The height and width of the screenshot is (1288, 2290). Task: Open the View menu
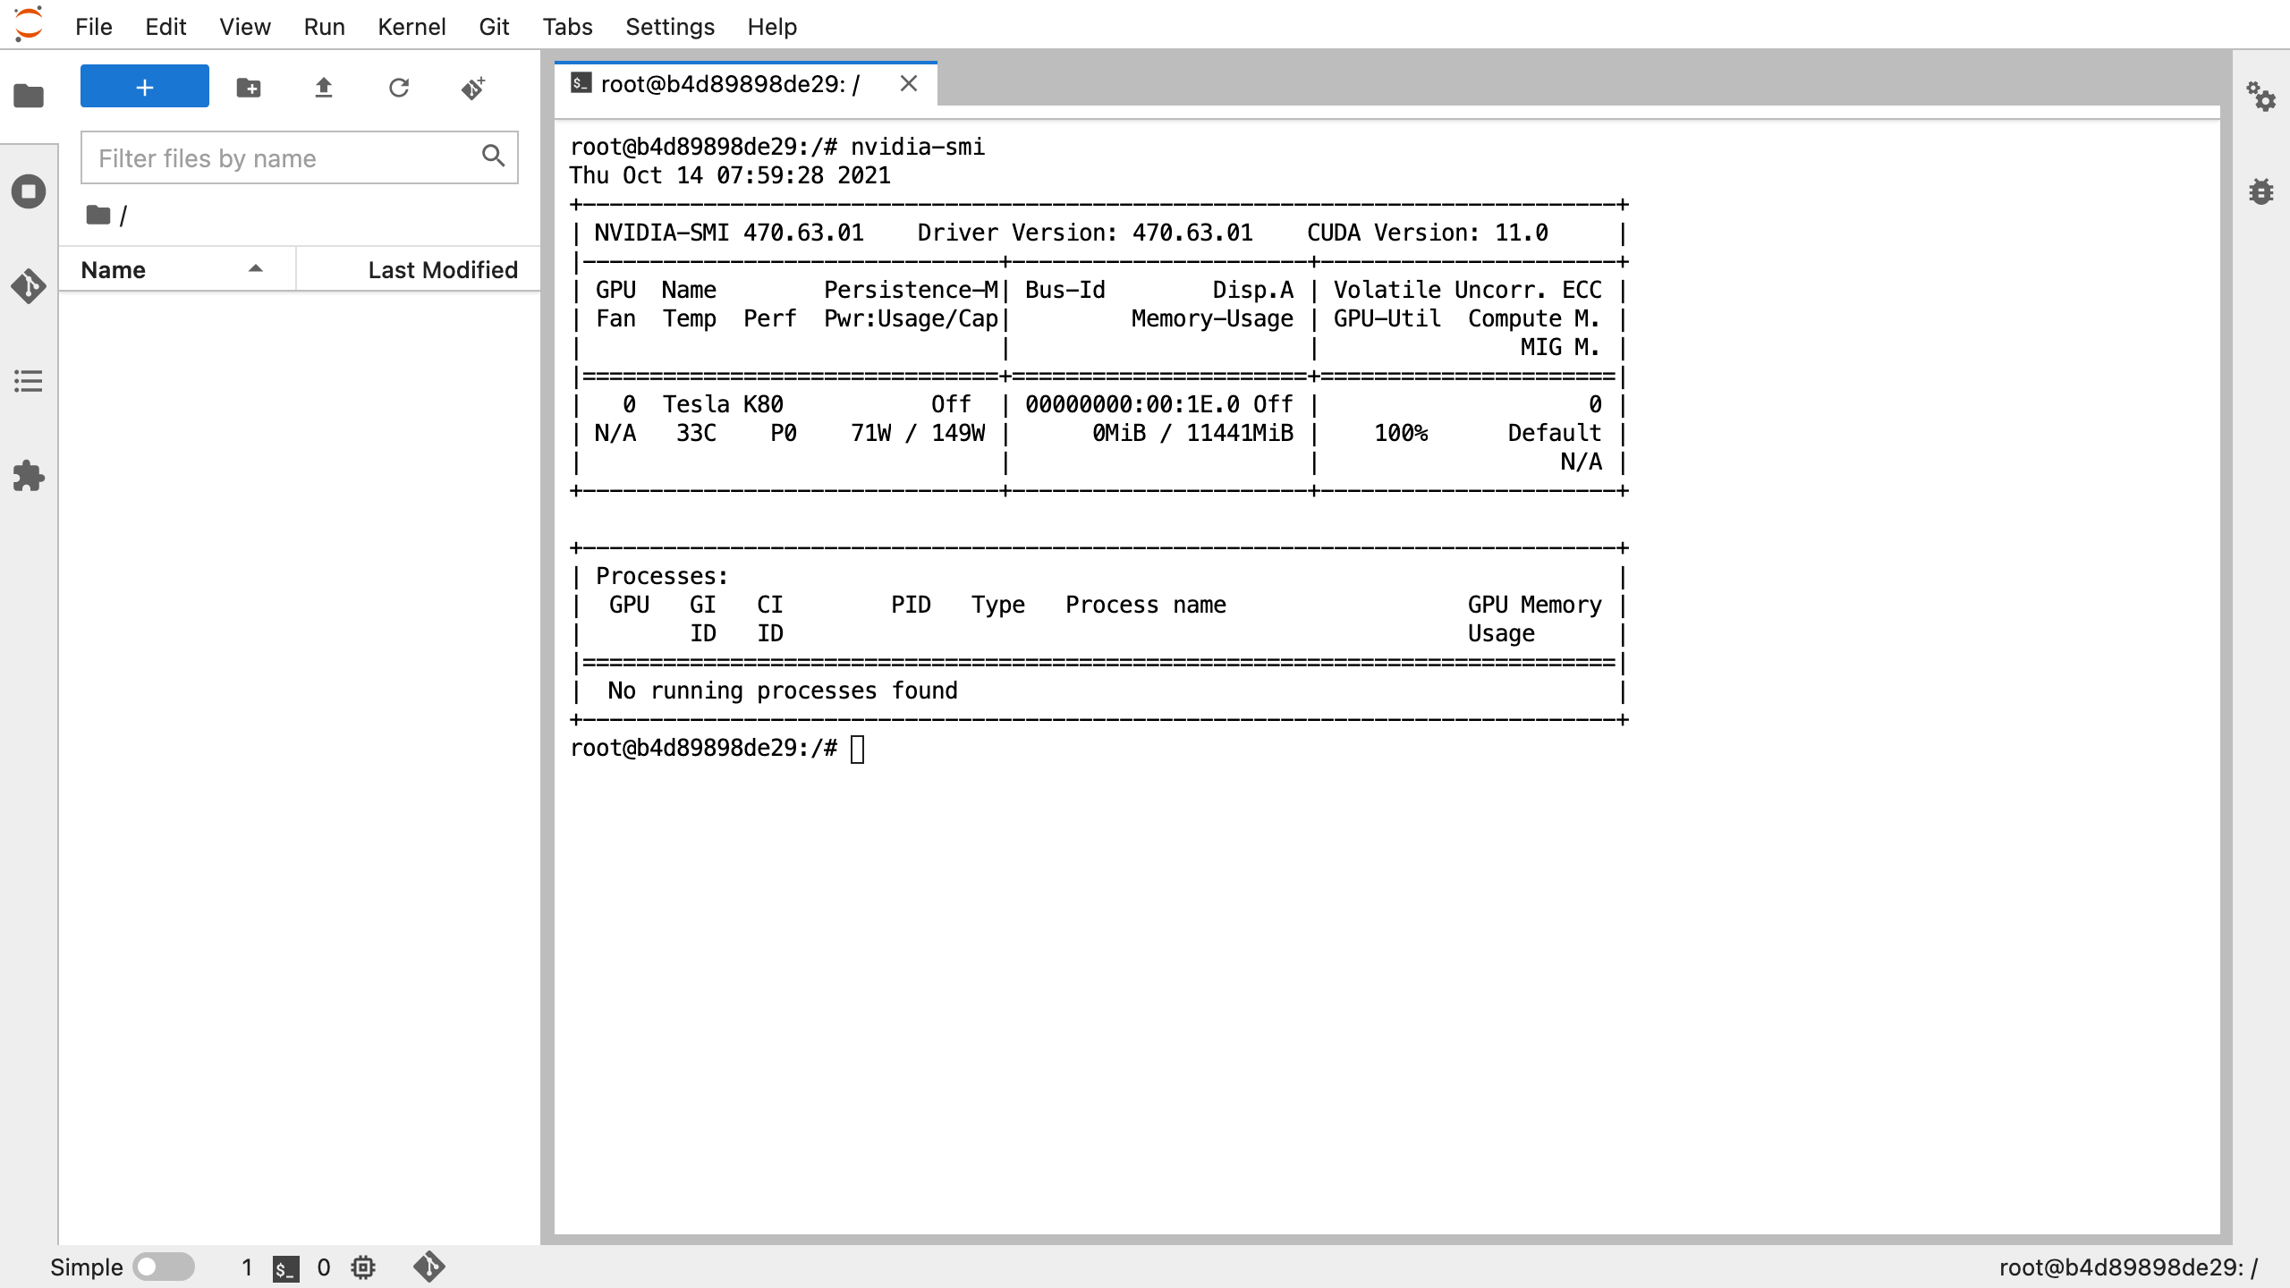coord(245,27)
